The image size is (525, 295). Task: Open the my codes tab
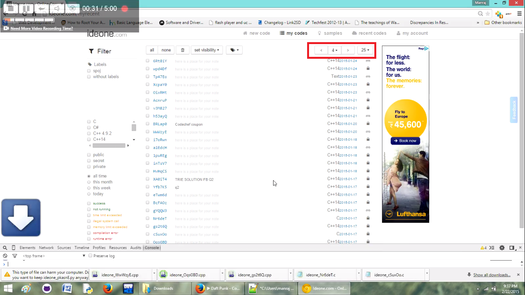pos(294,33)
